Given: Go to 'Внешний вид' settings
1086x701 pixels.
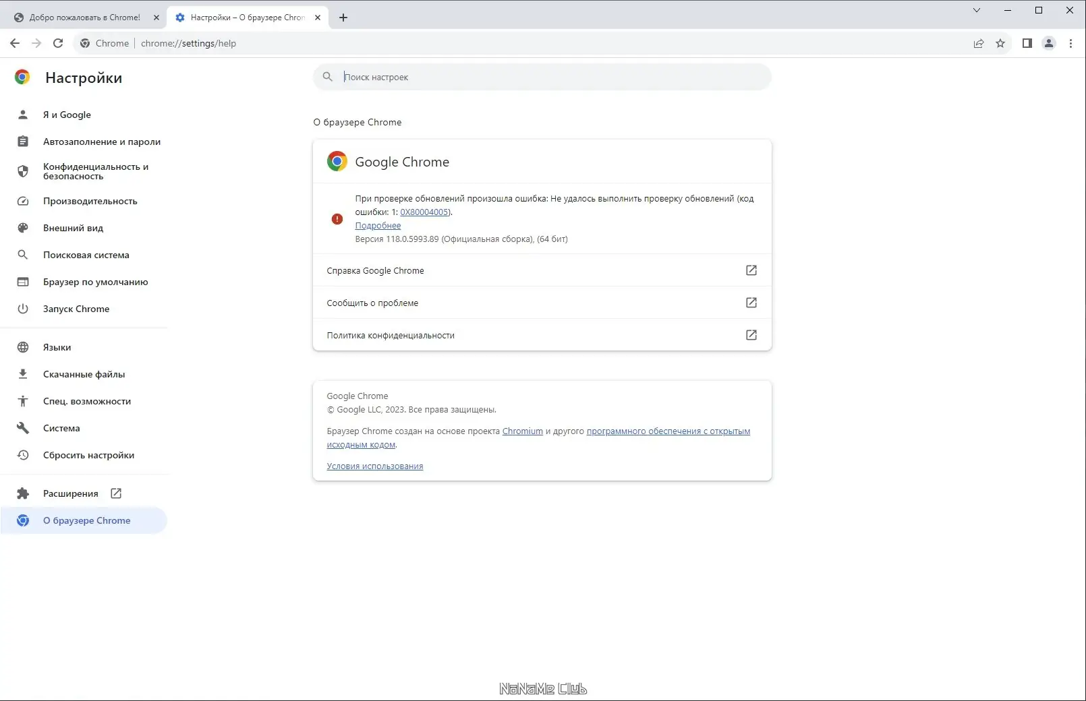Looking at the screenshot, I should (84, 228).
